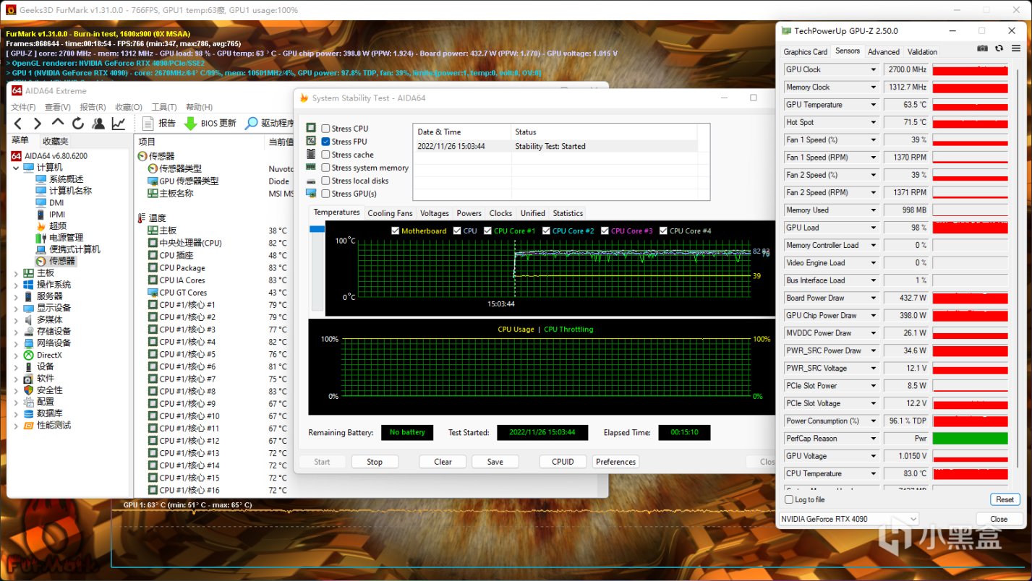
Task: Open Preferences in the Stability Test window
Action: coord(616,462)
